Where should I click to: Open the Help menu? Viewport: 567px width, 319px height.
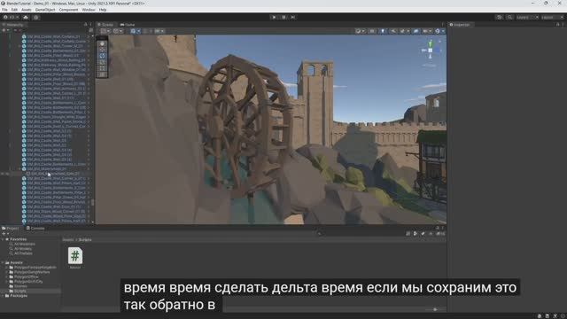[103, 10]
